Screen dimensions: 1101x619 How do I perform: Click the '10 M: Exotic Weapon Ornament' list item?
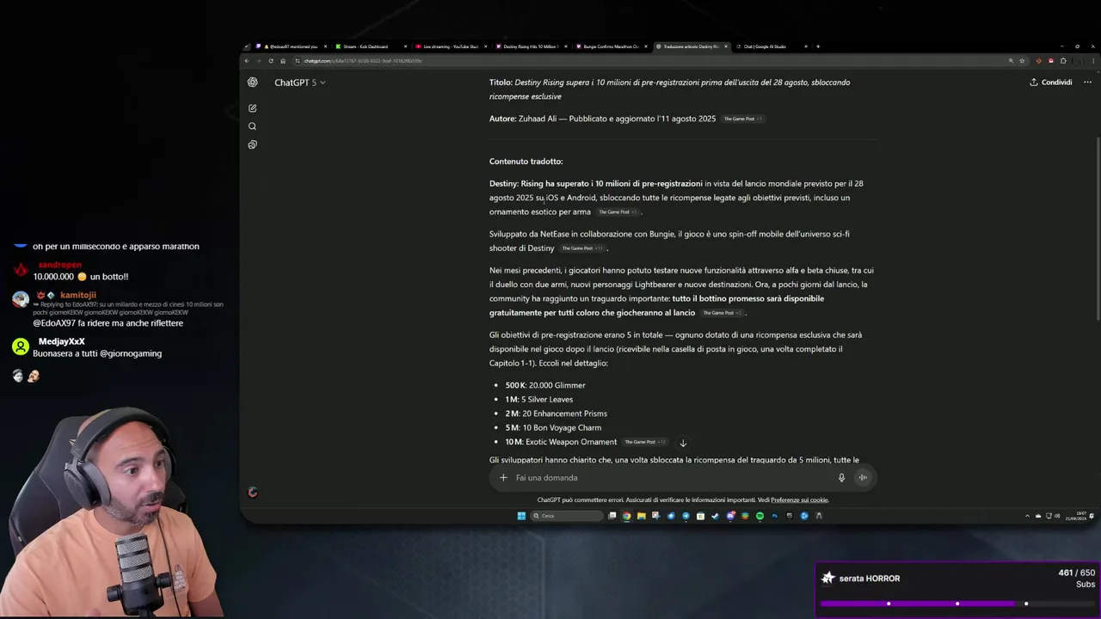coord(561,442)
